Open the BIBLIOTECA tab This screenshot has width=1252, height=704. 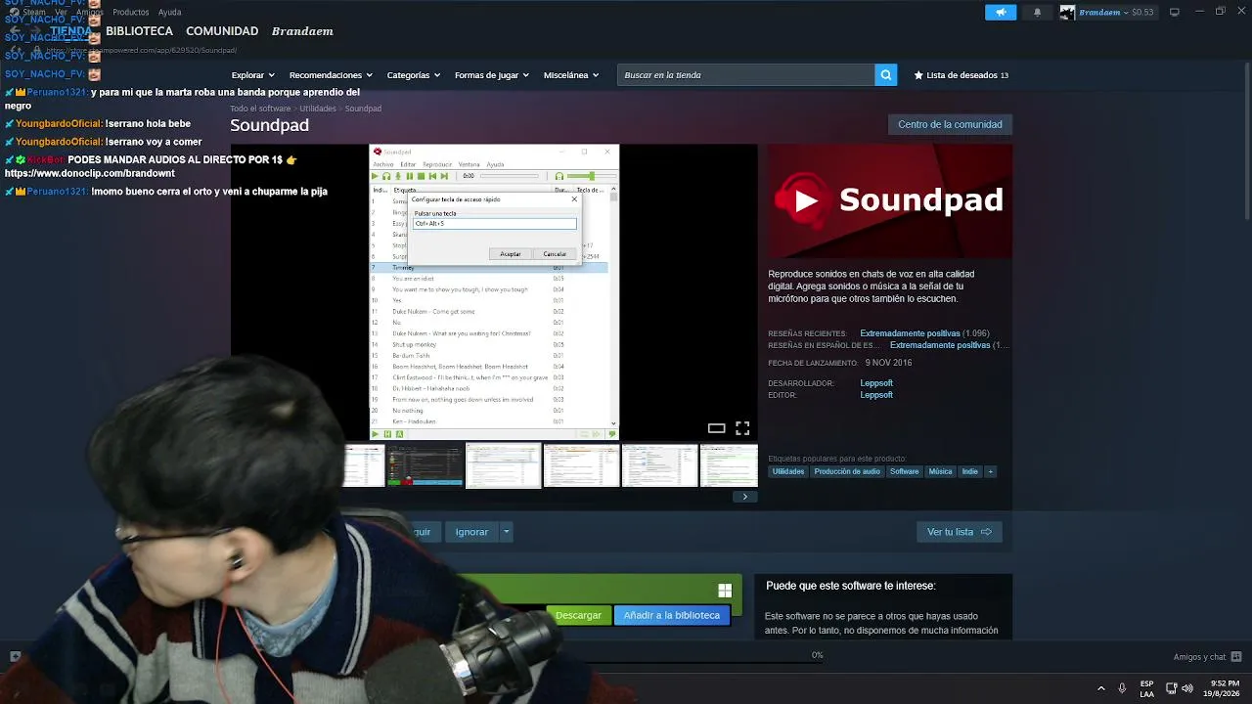pyautogui.click(x=139, y=31)
